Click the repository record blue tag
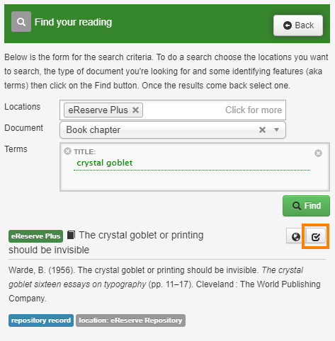Viewport: 335px width, 341px height. [x=41, y=320]
